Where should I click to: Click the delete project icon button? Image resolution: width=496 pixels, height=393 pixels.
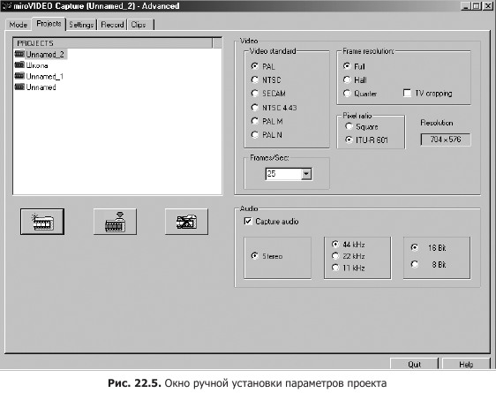tap(186, 222)
